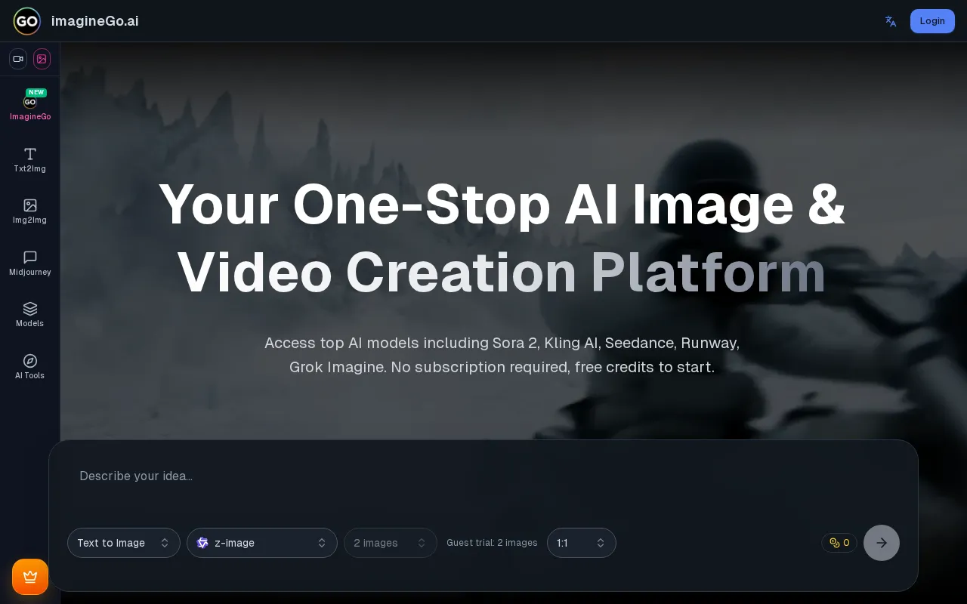The image size is (967, 604).
Task: Click the imagineGo.ai brand name
Action: pos(95,21)
